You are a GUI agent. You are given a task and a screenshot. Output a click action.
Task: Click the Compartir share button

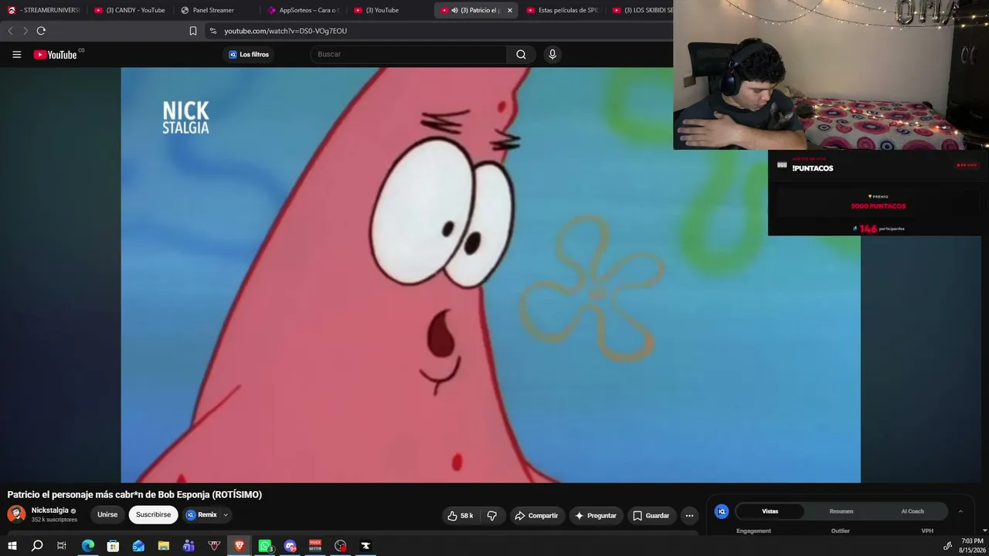tap(536, 516)
